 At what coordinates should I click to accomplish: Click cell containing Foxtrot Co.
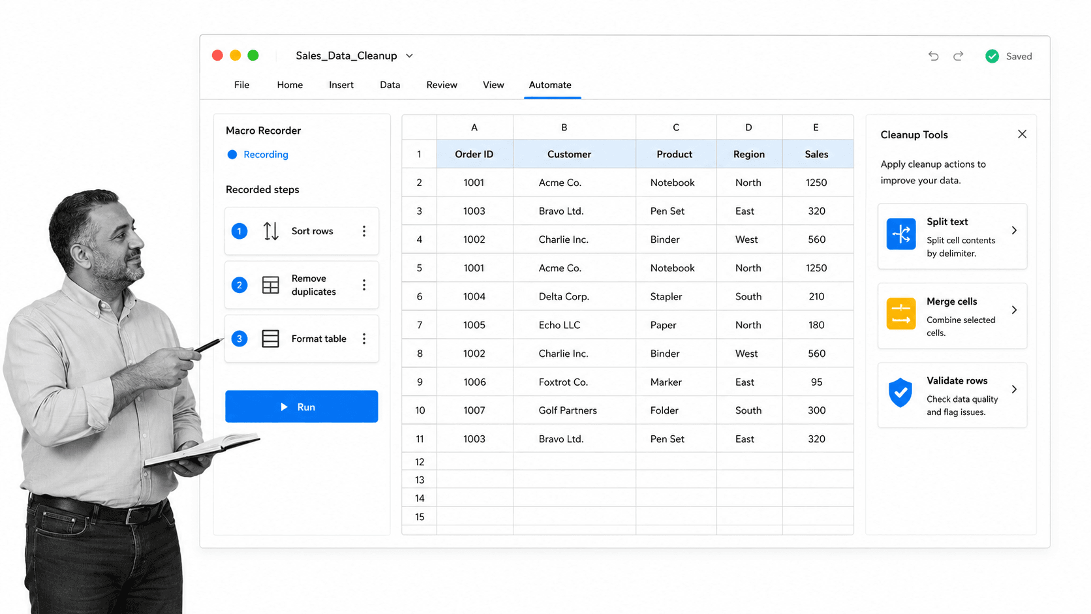[574, 382]
